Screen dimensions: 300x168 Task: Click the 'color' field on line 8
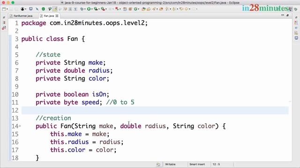(97, 79)
